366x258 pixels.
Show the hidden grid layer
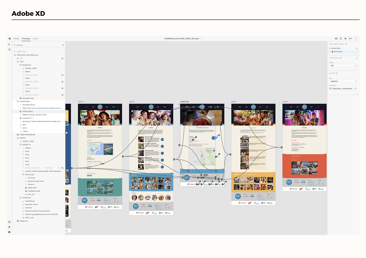click(62, 58)
